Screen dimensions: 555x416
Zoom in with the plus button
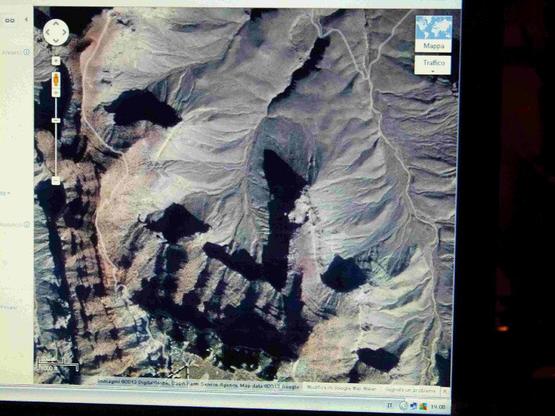[56, 93]
